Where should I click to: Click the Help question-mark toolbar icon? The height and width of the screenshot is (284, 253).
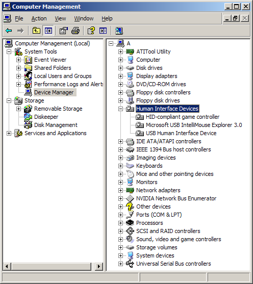click(x=91, y=31)
